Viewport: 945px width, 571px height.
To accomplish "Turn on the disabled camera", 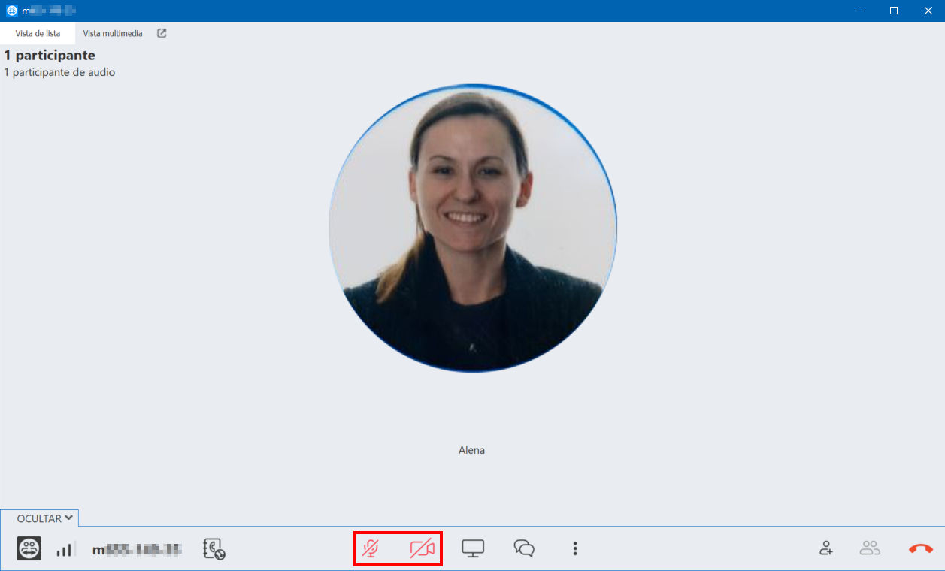I will [423, 548].
